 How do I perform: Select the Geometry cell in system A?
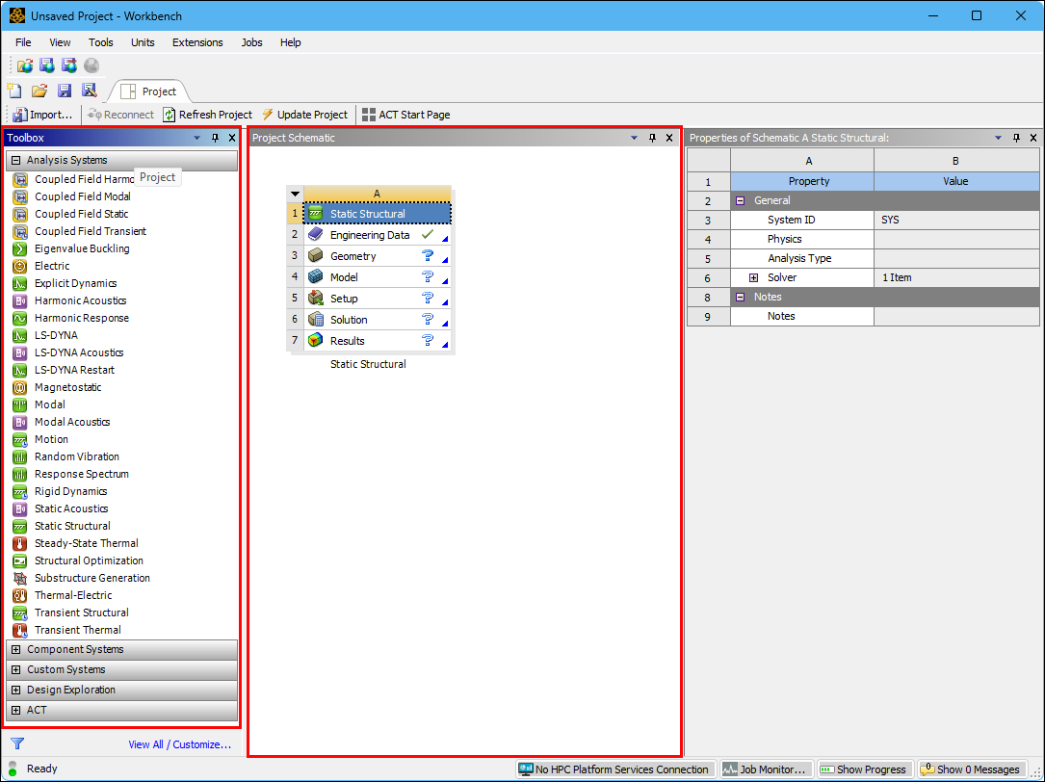353,256
